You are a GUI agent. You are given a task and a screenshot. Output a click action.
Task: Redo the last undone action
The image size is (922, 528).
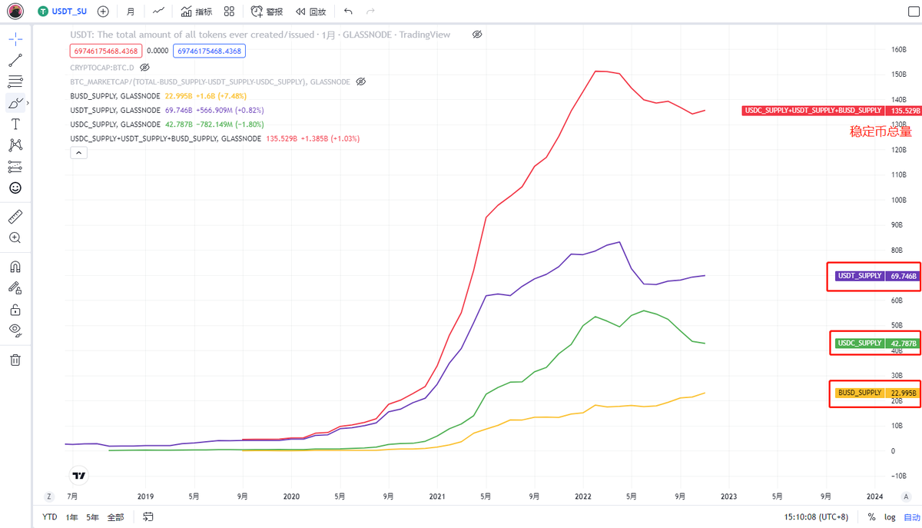[x=371, y=12]
